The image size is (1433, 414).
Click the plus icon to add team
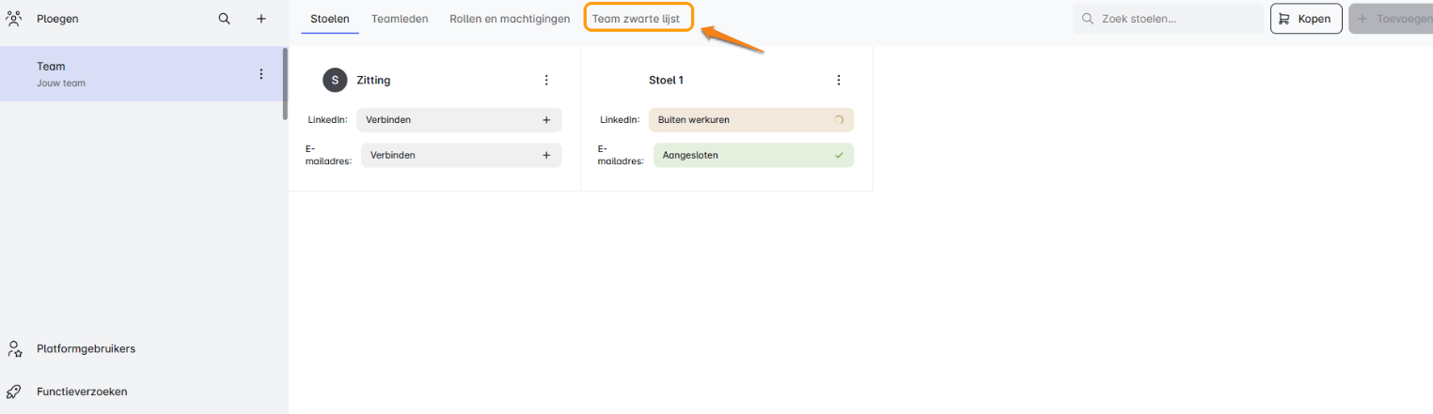261,19
